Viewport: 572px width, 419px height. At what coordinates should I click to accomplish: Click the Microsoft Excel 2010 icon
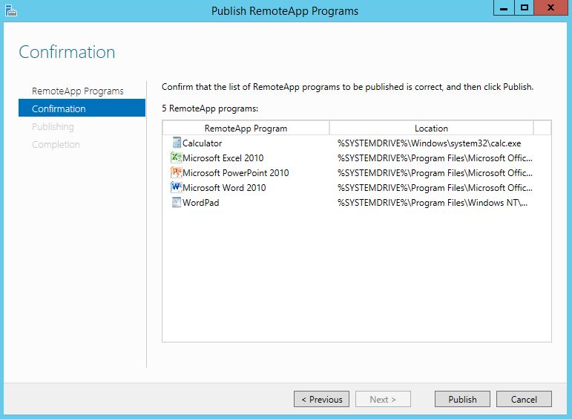(x=176, y=158)
